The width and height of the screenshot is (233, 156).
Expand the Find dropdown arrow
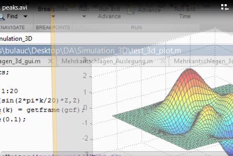26,16
